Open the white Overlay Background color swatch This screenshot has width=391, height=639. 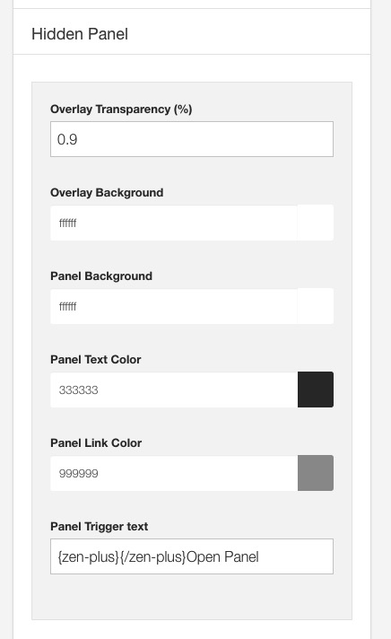pos(316,223)
